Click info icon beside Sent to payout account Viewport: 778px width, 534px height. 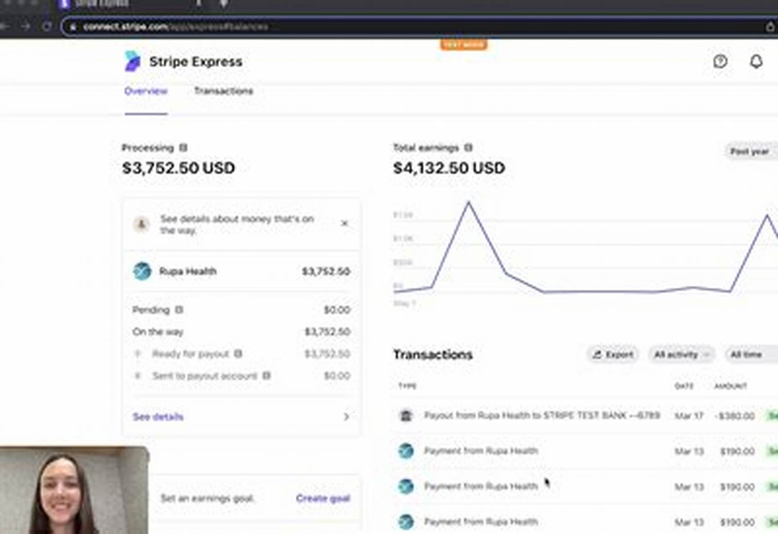tap(266, 375)
